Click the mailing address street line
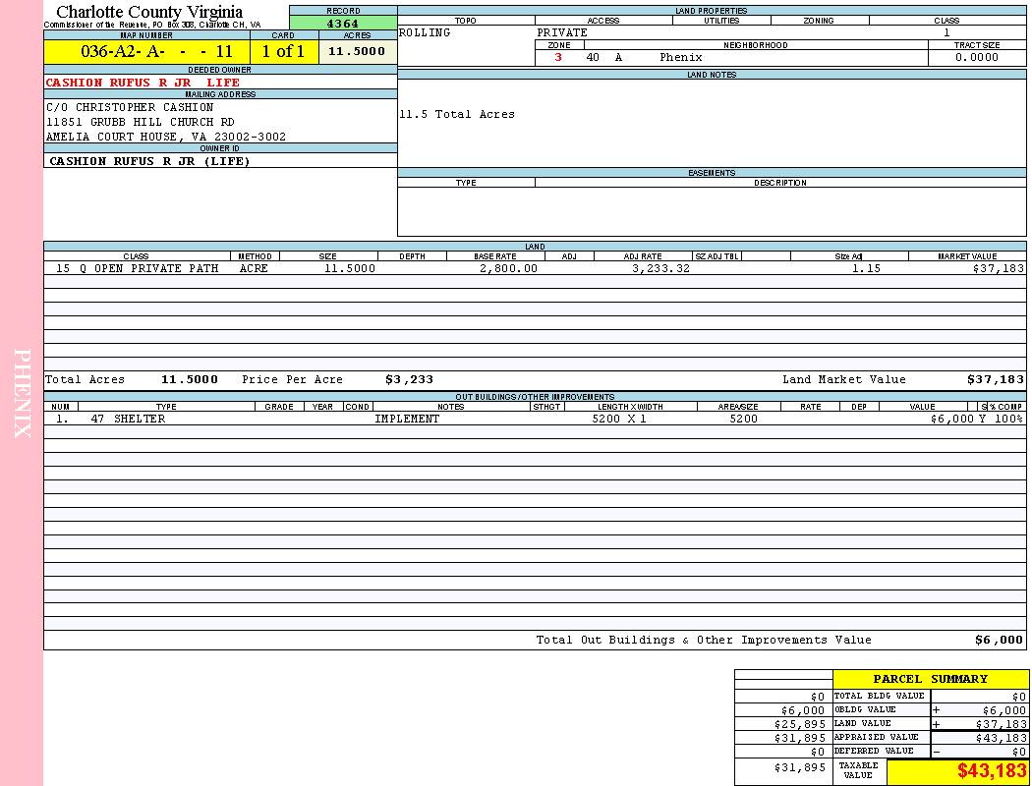The image size is (1032, 786). pos(141,122)
